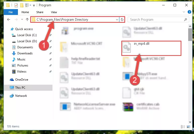Click the vertical scrollbar thumb

190,35
